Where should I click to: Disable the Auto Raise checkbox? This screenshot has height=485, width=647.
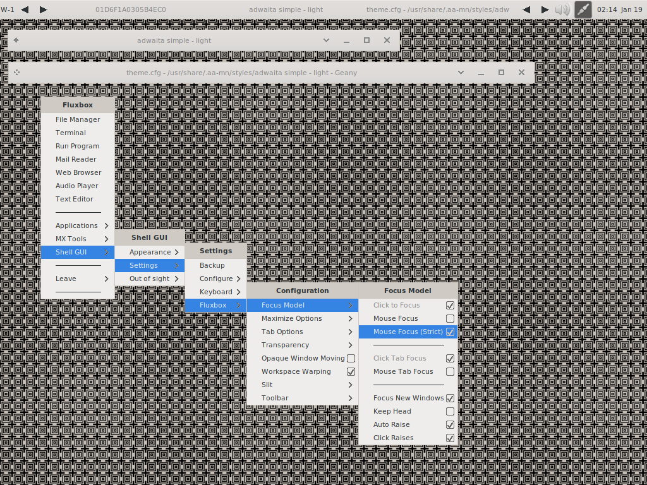(x=450, y=425)
